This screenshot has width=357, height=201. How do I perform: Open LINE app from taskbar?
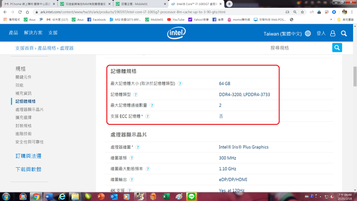191,197
